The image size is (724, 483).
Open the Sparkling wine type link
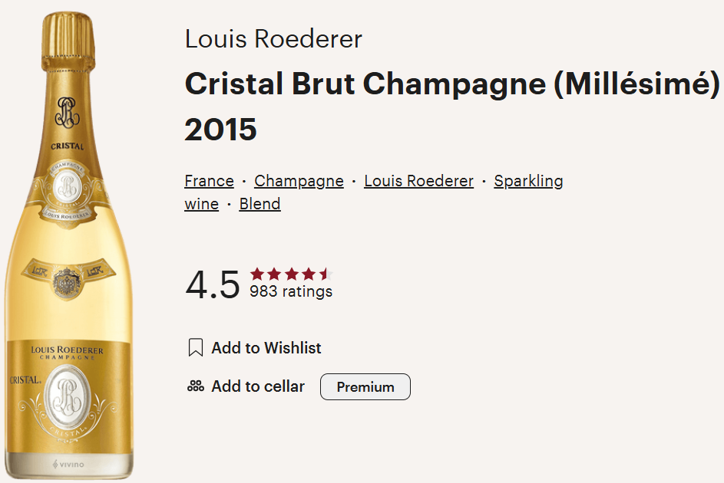(528, 181)
